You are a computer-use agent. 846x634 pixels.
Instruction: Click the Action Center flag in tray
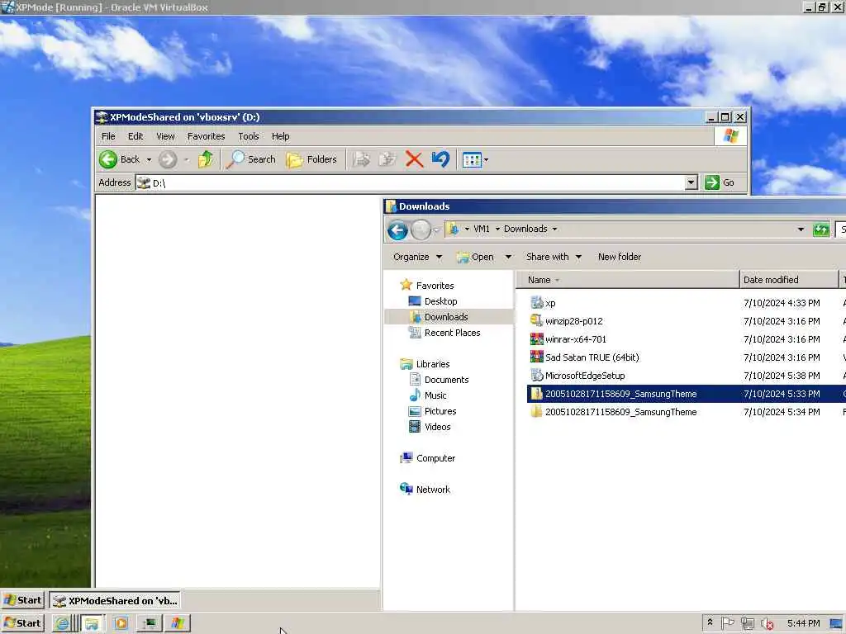click(x=727, y=623)
